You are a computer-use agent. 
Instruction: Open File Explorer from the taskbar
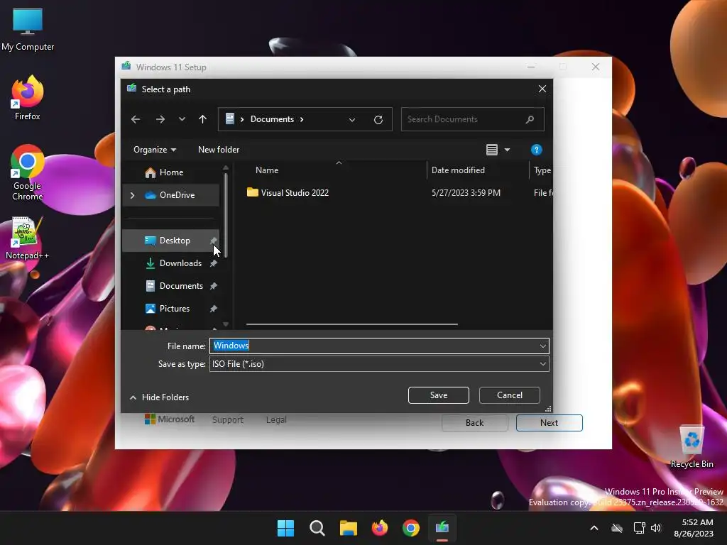(x=348, y=528)
